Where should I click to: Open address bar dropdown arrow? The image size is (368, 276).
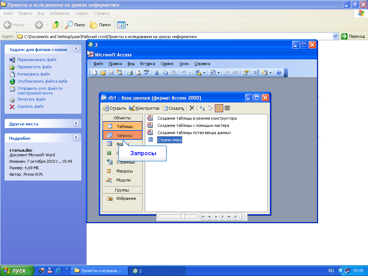335,36
